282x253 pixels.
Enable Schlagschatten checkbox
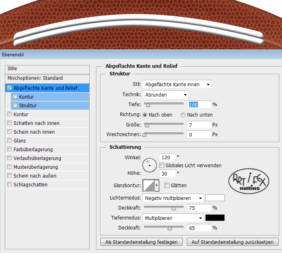point(9,184)
